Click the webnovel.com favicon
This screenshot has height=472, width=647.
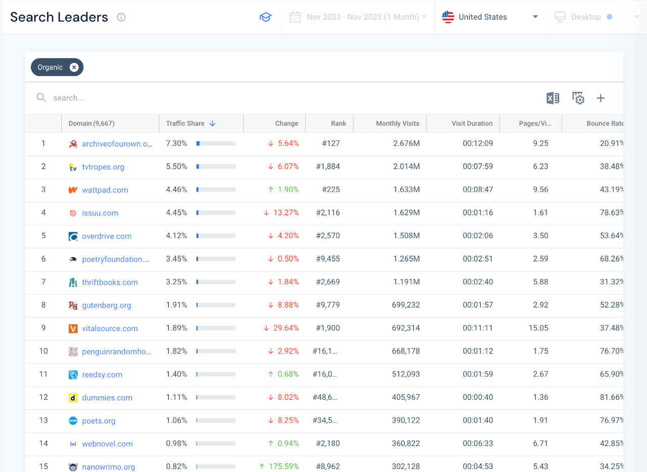[73, 444]
